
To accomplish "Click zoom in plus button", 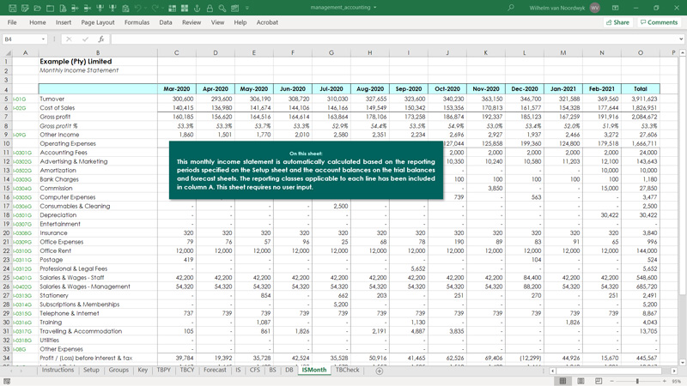I will tap(665, 381).
